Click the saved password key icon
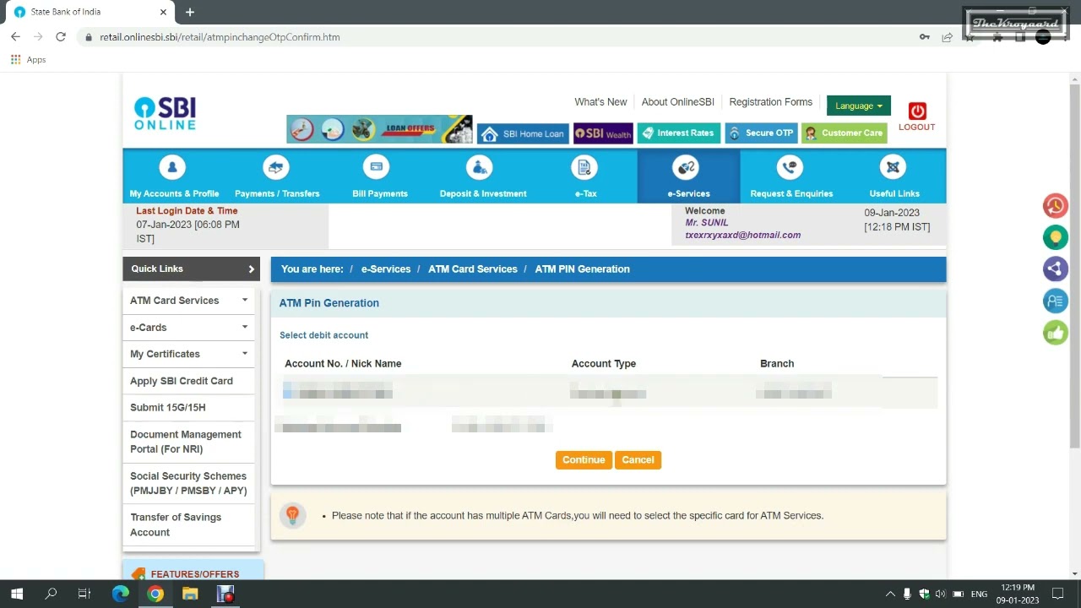The image size is (1081, 608). tap(925, 37)
